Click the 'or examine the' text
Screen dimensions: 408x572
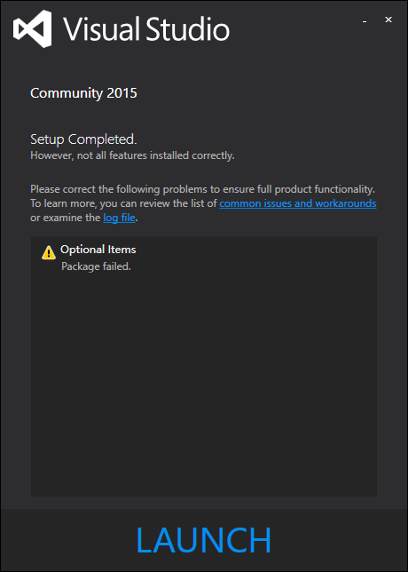pyautogui.click(x=66, y=218)
